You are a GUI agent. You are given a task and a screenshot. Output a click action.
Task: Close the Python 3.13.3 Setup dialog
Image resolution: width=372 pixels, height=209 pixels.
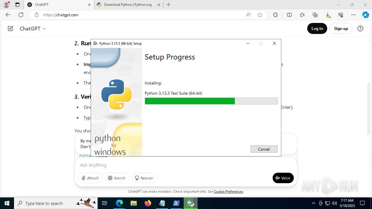(274, 43)
